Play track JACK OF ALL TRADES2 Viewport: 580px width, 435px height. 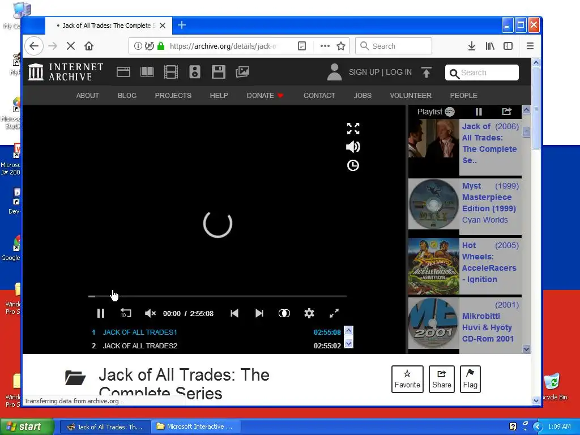[216, 346]
